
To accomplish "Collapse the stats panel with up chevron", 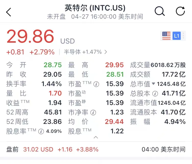I will tap(96, 137).
